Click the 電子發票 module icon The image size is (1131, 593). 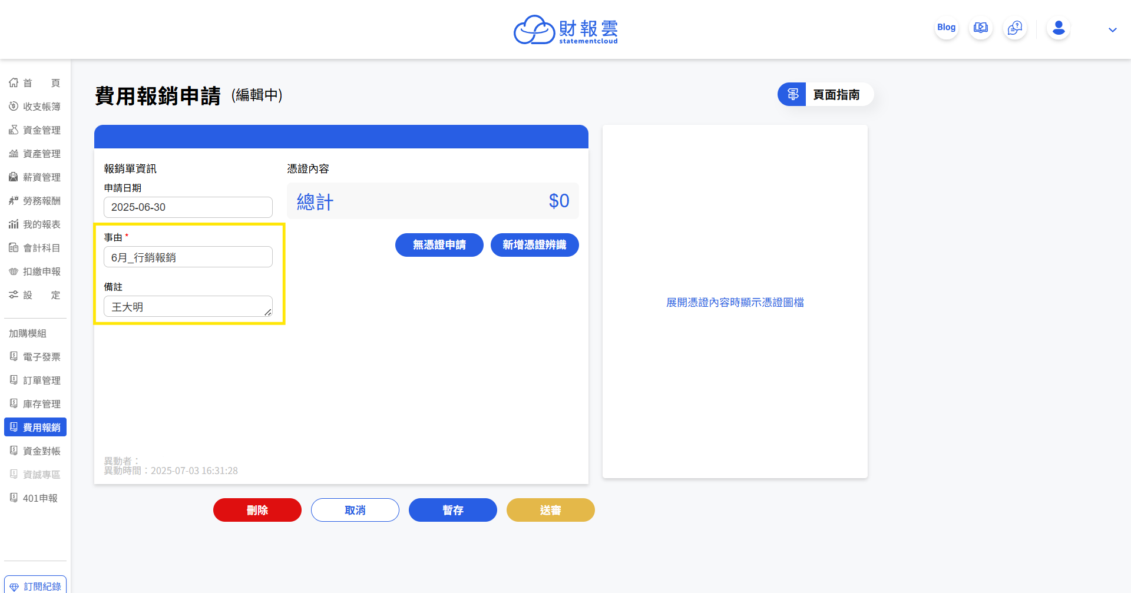(14, 356)
